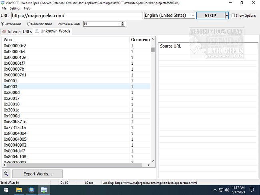Screen dimensions: 260x195
Task: Select the word row 0x2000d
Action: [76, 92]
